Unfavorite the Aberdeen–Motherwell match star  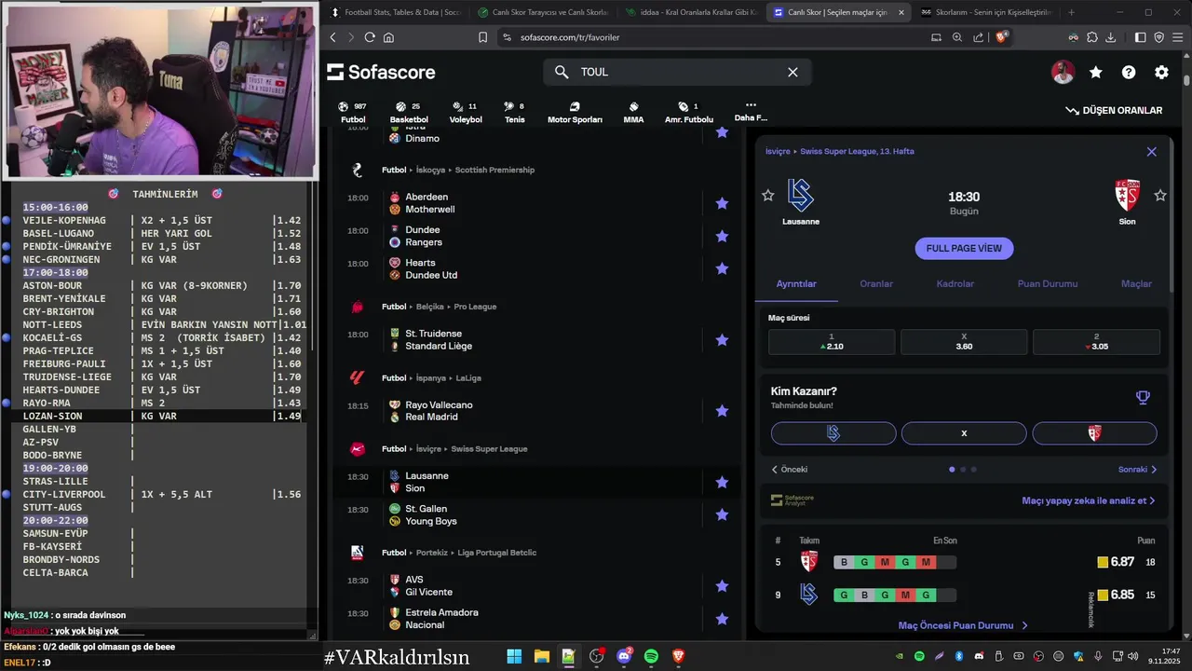(722, 203)
